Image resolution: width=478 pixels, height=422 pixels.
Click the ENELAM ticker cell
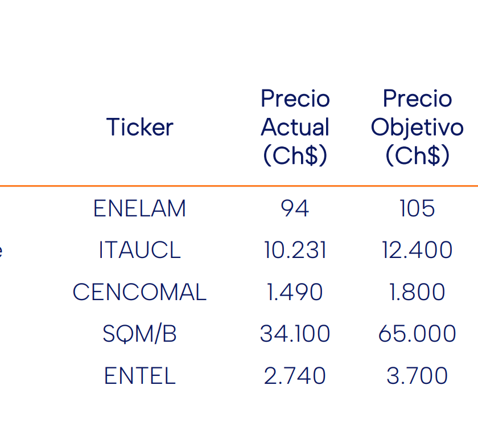139,208
